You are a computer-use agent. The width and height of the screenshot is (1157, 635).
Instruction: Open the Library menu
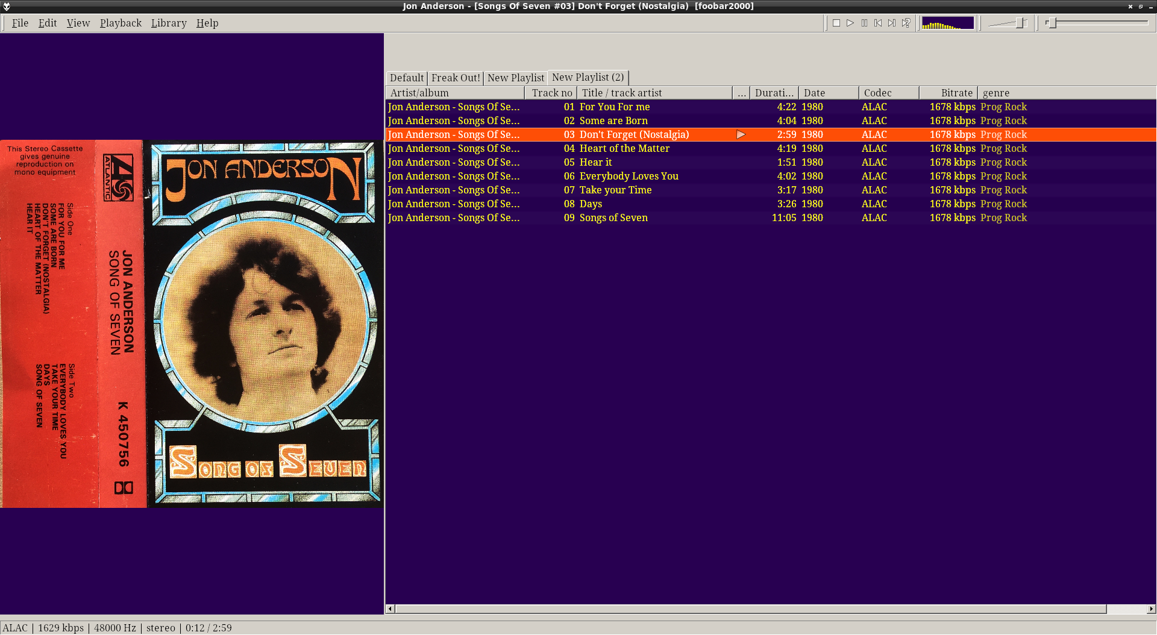[169, 23]
